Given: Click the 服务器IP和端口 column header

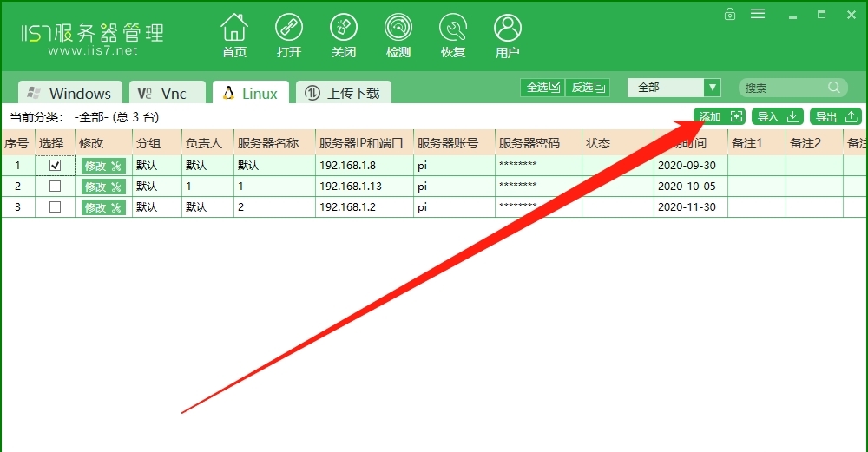Looking at the screenshot, I should coord(365,143).
